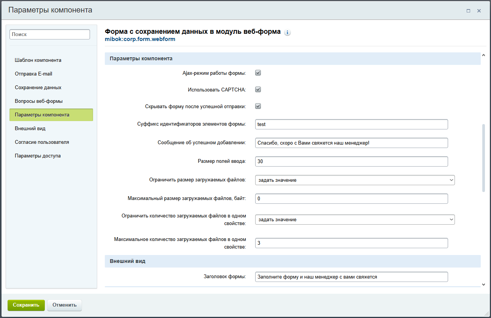The image size is (491, 318).
Task: Open Ограничить размер загружаемых файлов dropdown
Action: point(355,180)
